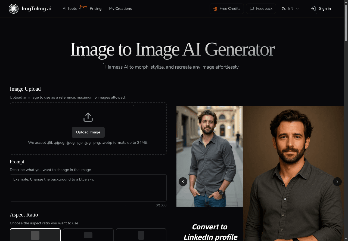The height and width of the screenshot is (241, 348).
Task: Click the gift icon on Free Credits
Action: pyautogui.click(x=215, y=8)
